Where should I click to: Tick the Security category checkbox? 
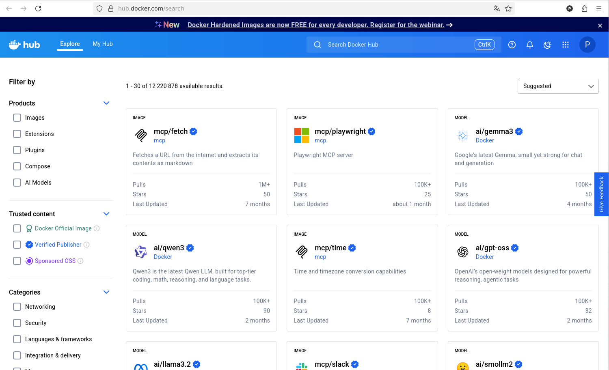[x=17, y=323]
